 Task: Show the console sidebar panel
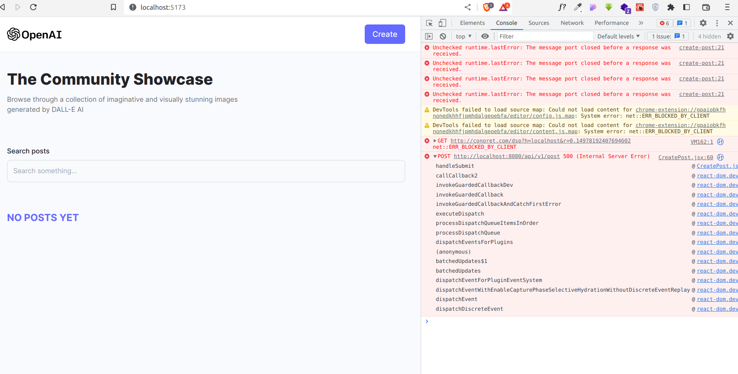429,36
